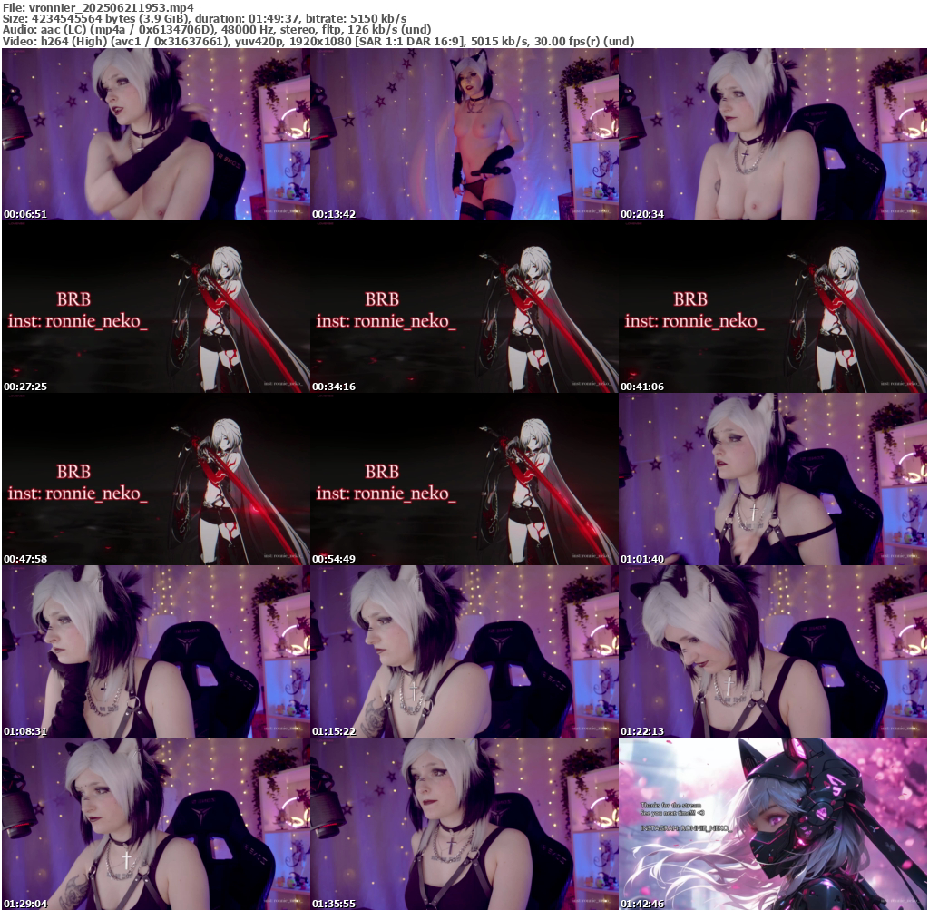
Task: Click the Size and duration info line
Action: (x=204, y=19)
